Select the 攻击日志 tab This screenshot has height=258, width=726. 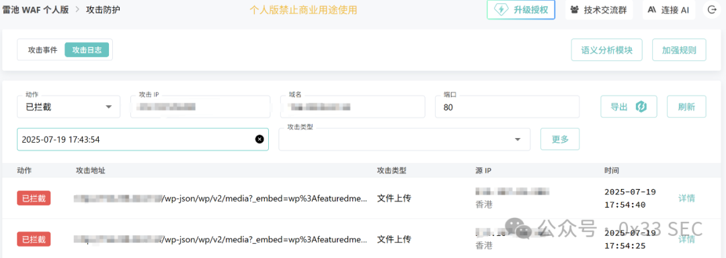87,50
